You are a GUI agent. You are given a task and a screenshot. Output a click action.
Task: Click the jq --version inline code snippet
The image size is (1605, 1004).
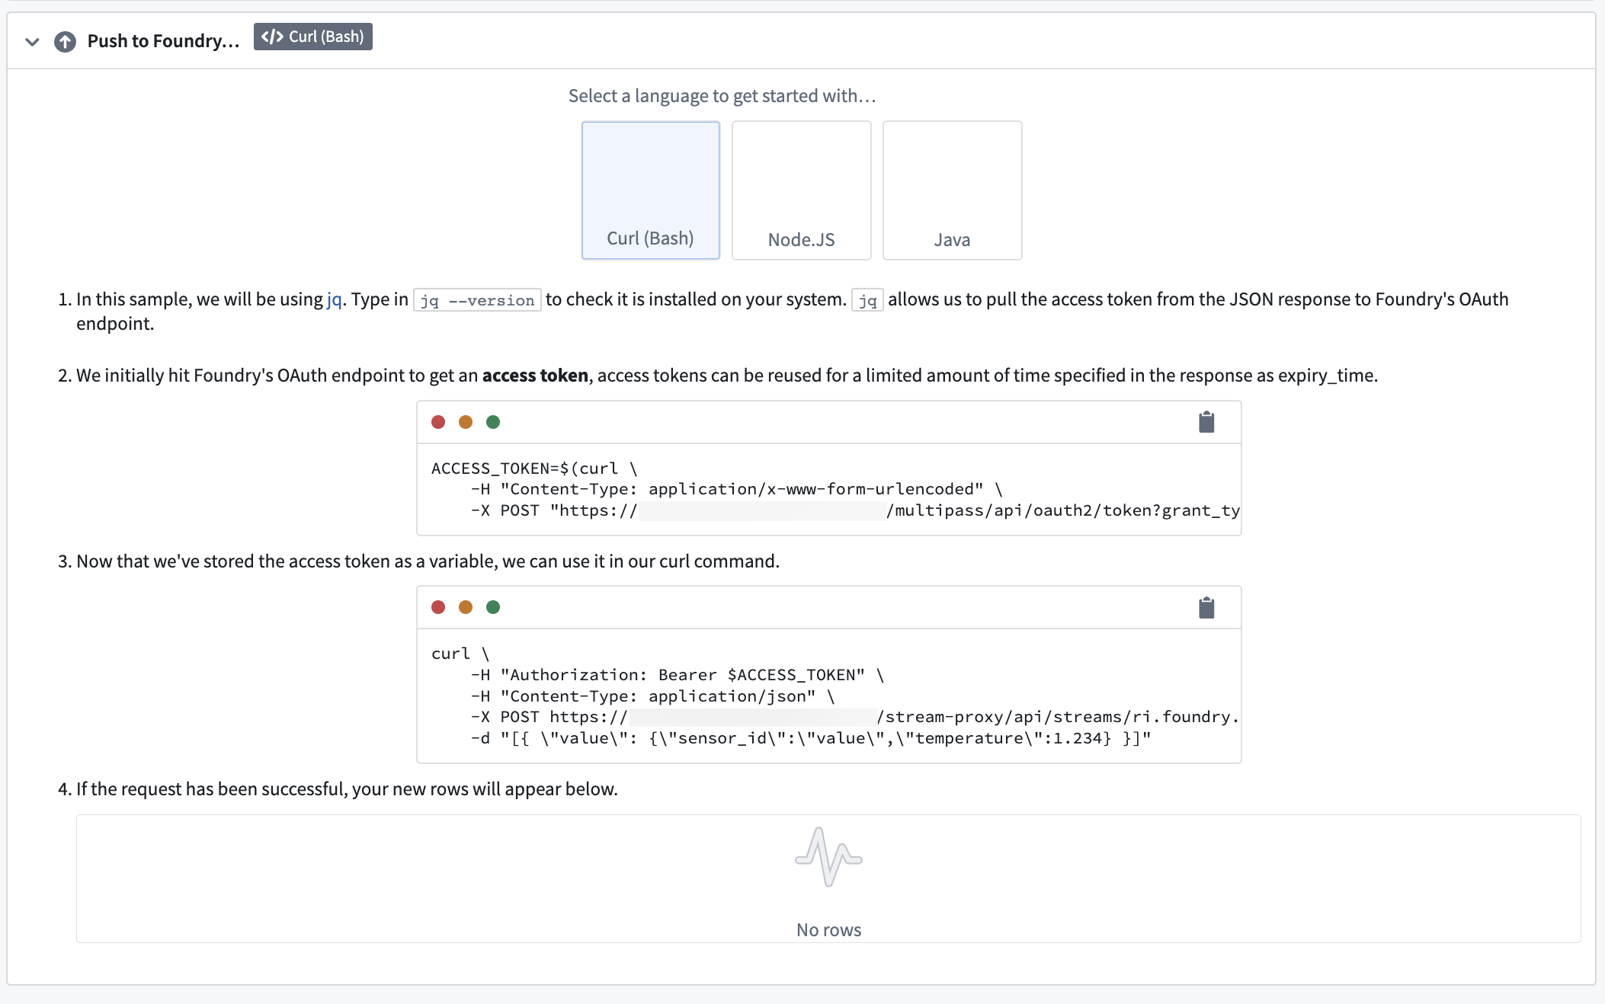point(477,300)
